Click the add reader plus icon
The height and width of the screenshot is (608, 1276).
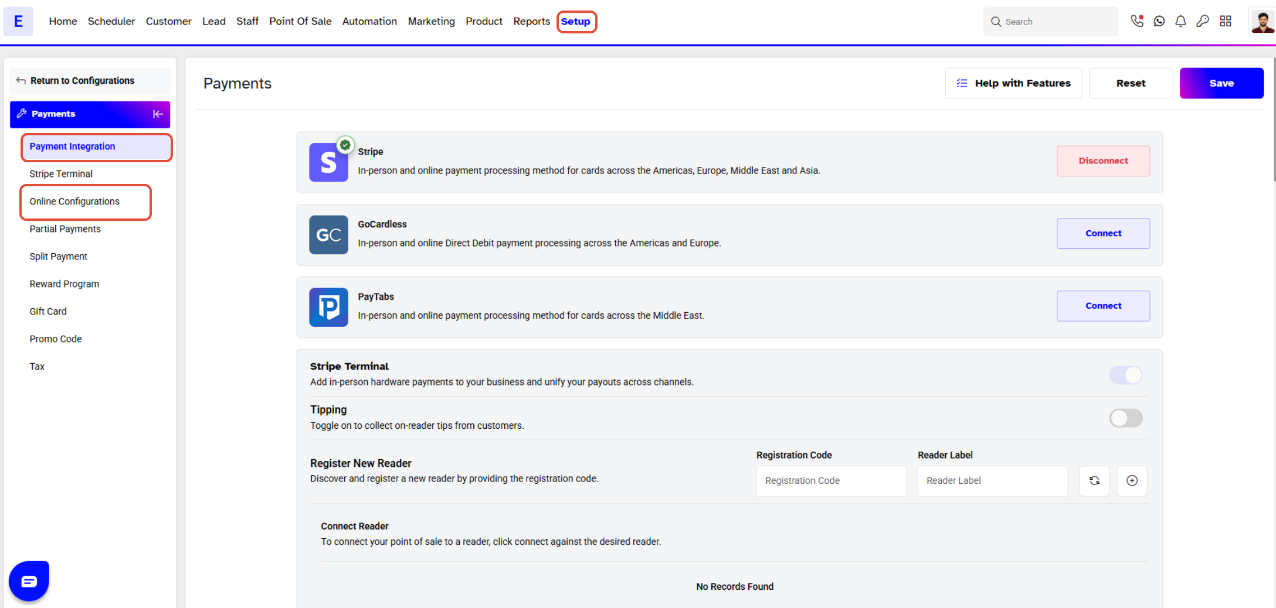(x=1132, y=481)
